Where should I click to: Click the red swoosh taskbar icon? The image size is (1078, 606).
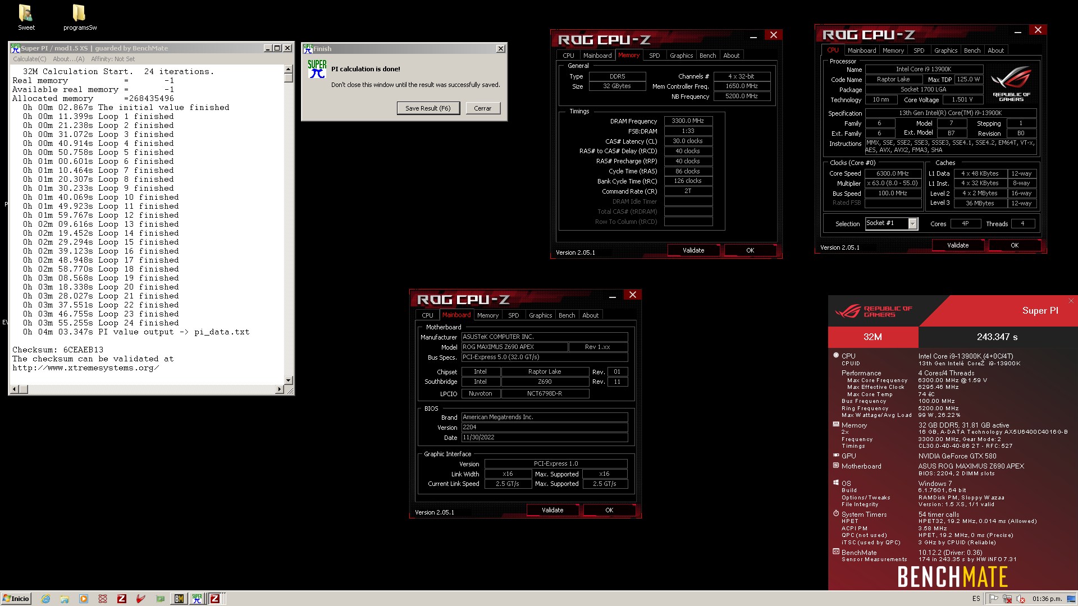(x=141, y=599)
